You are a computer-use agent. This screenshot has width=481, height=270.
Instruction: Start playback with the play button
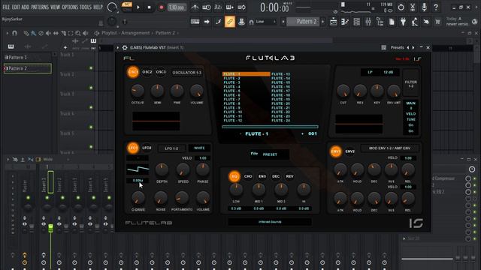(x=138, y=7)
